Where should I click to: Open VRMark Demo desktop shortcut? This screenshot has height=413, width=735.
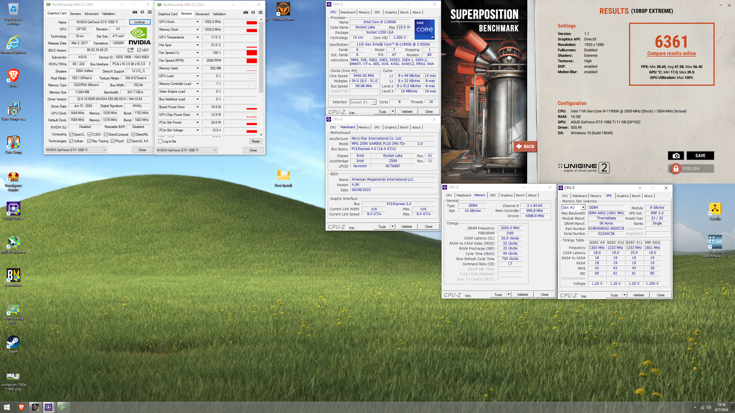[x=283, y=11]
